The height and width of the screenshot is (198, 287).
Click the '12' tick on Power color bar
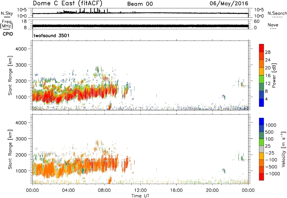pos(268,84)
